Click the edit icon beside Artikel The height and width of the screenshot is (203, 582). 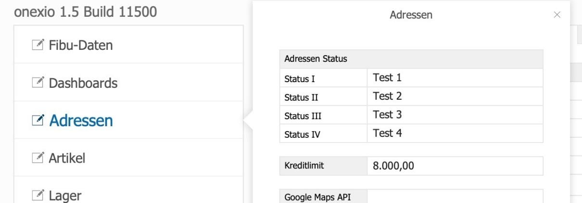[38, 157]
